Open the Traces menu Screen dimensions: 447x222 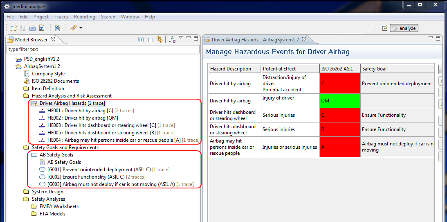(x=61, y=17)
